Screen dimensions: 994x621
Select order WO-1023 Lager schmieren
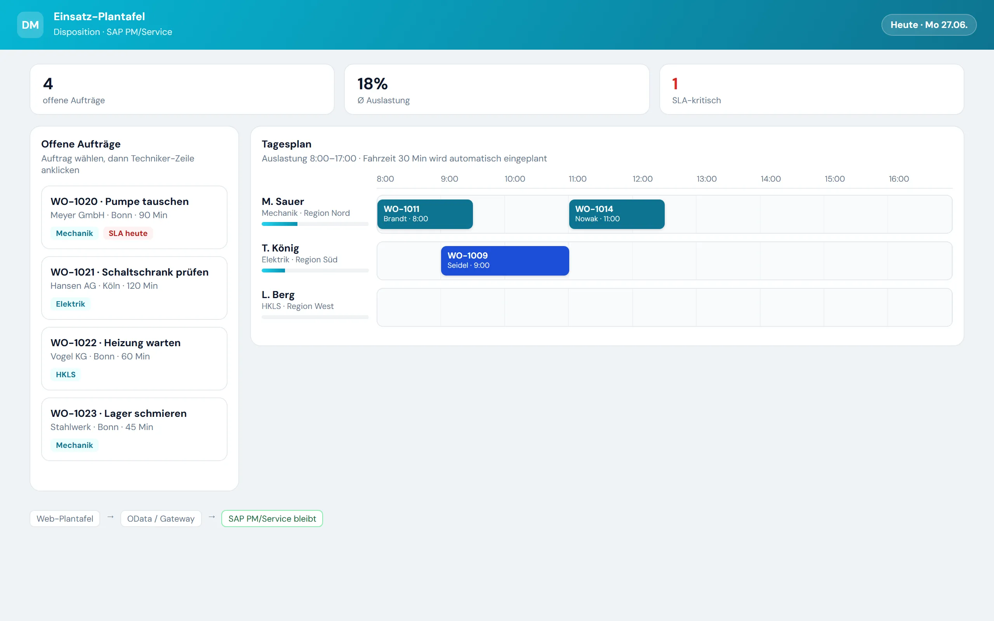pyautogui.click(x=134, y=429)
